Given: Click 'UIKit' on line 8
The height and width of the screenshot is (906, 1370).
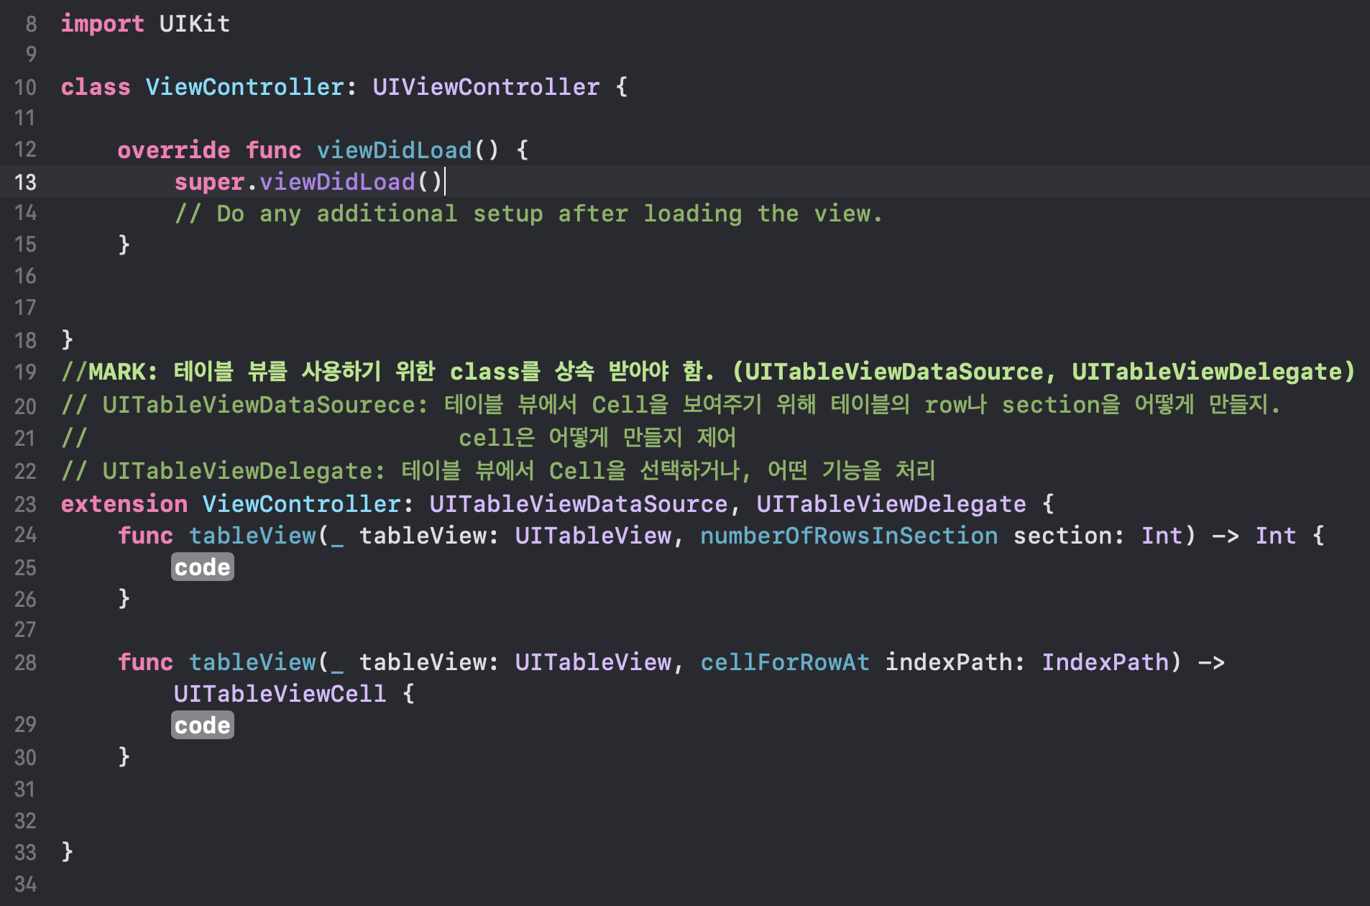Looking at the screenshot, I should point(195,24).
